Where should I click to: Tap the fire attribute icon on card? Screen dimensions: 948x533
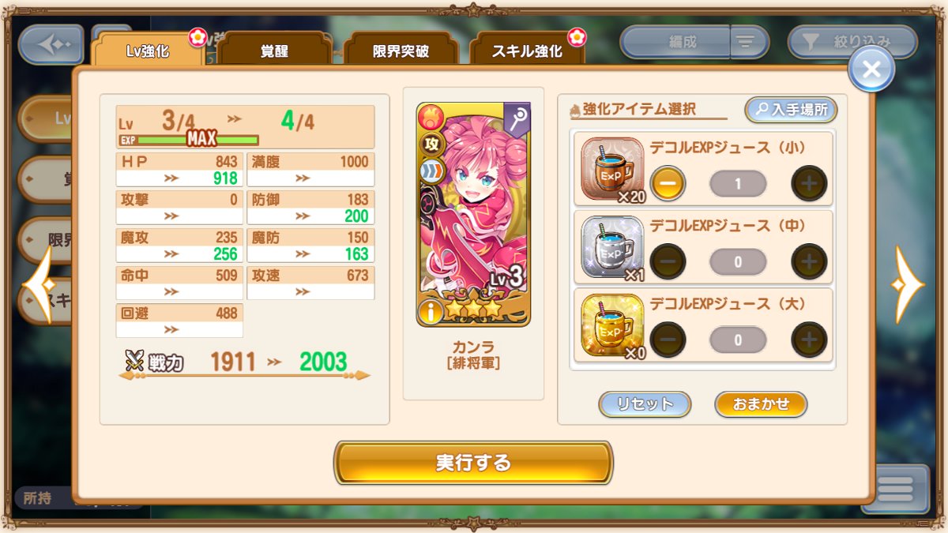(431, 118)
